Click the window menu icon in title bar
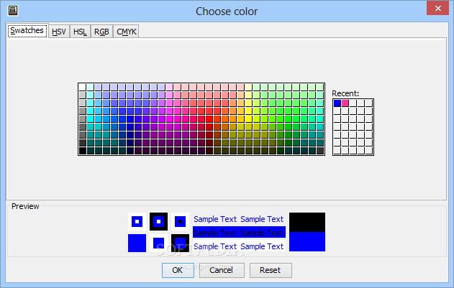 point(13,10)
